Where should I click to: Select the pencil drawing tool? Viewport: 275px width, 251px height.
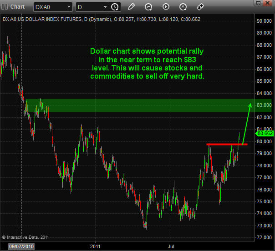click(x=131, y=7)
